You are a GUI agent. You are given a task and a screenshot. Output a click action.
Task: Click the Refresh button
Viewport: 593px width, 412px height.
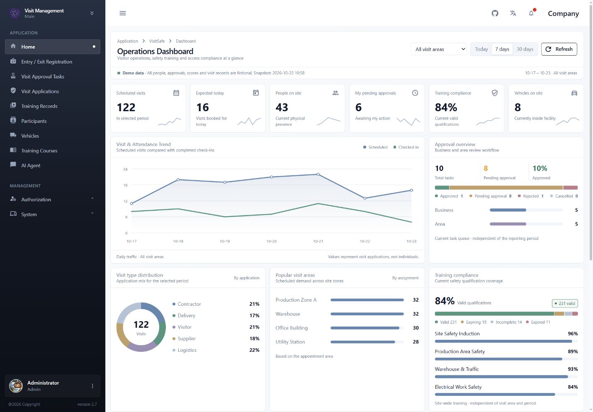click(559, 49)
